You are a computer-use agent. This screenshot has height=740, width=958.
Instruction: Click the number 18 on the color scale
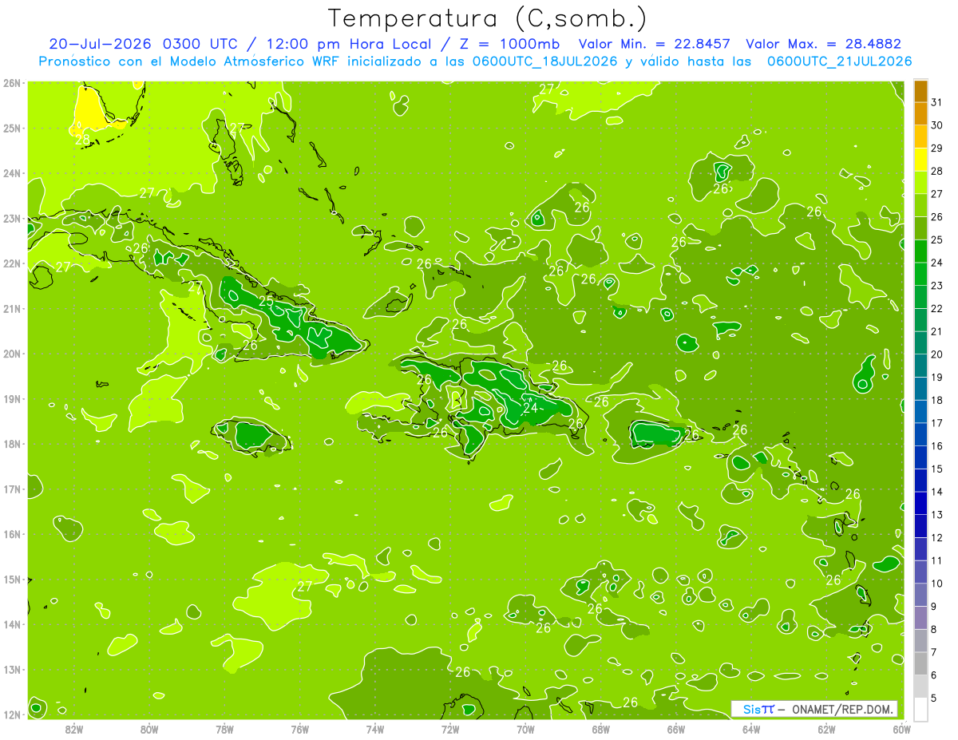936,400
